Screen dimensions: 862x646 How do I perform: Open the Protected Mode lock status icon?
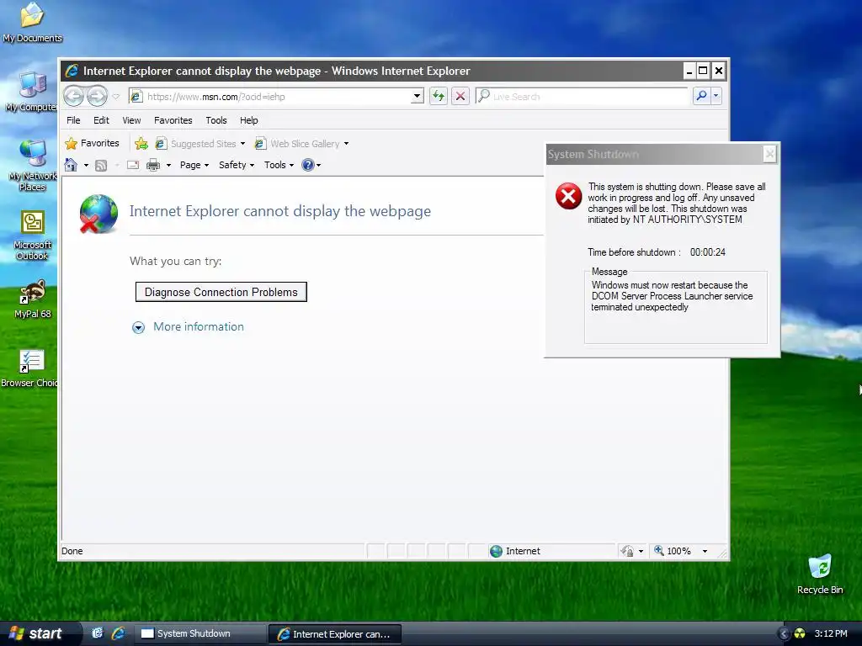tap(626, 551)
